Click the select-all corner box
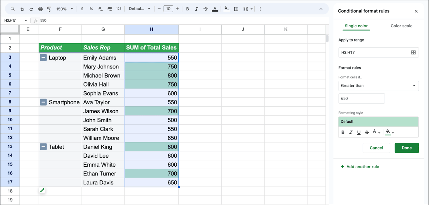 10,29
